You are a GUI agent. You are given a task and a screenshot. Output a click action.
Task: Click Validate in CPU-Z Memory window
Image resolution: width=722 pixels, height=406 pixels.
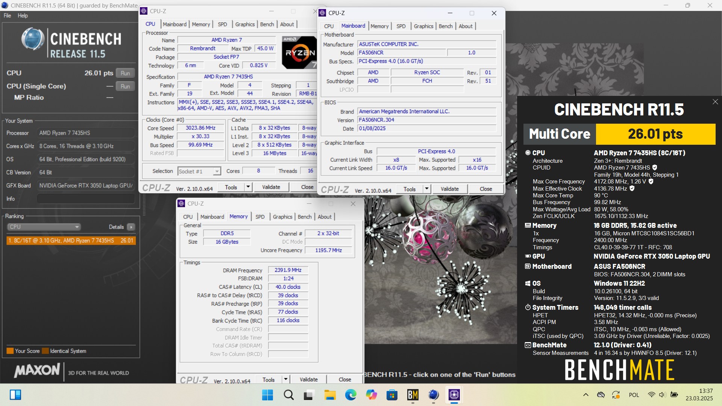pos(309,379)
